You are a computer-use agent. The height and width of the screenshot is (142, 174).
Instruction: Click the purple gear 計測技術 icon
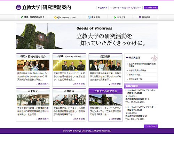[140, 17]
